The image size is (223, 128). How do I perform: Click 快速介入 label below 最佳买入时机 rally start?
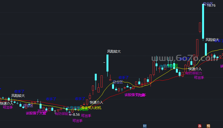pyautogui.click(x=96, y=102)
